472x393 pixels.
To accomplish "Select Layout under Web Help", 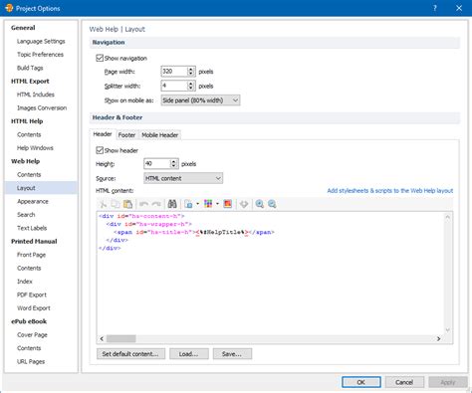I will (41, 188).
